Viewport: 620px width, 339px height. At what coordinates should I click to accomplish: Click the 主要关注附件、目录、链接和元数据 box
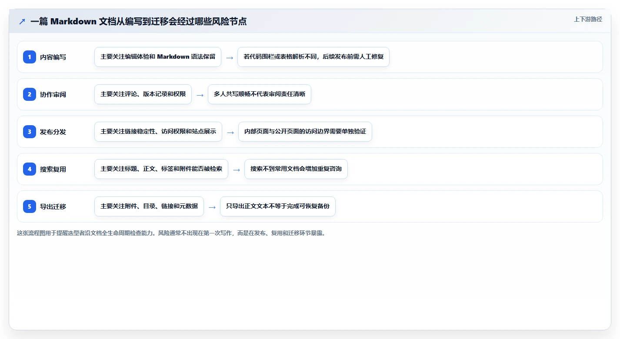pyautogui.click(x=149, y=206)
